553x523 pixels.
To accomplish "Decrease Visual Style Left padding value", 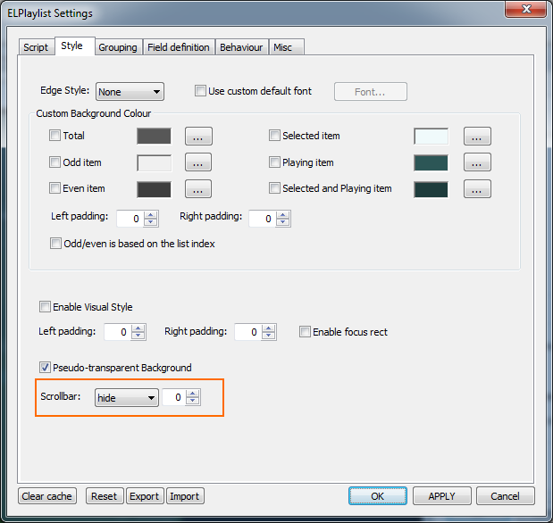I will coord(138,336).
